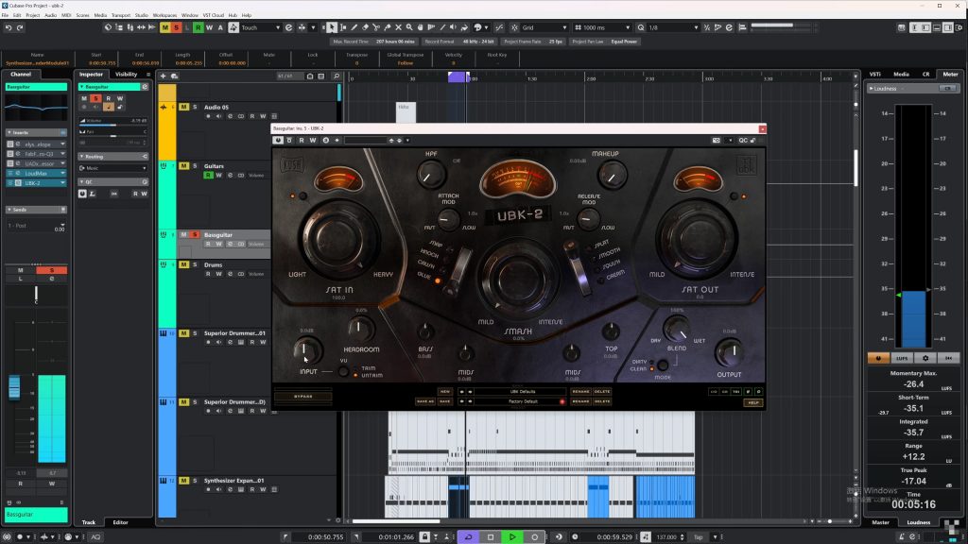Unsolo the Bassguitar track

point(195,235)
